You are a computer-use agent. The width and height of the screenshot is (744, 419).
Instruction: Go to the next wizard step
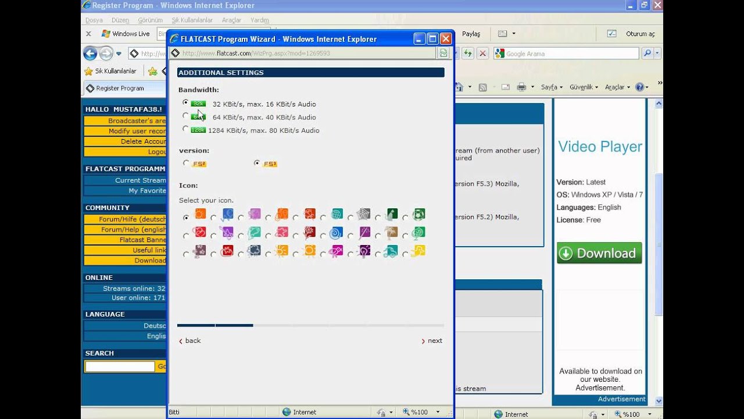pos(432,341)
